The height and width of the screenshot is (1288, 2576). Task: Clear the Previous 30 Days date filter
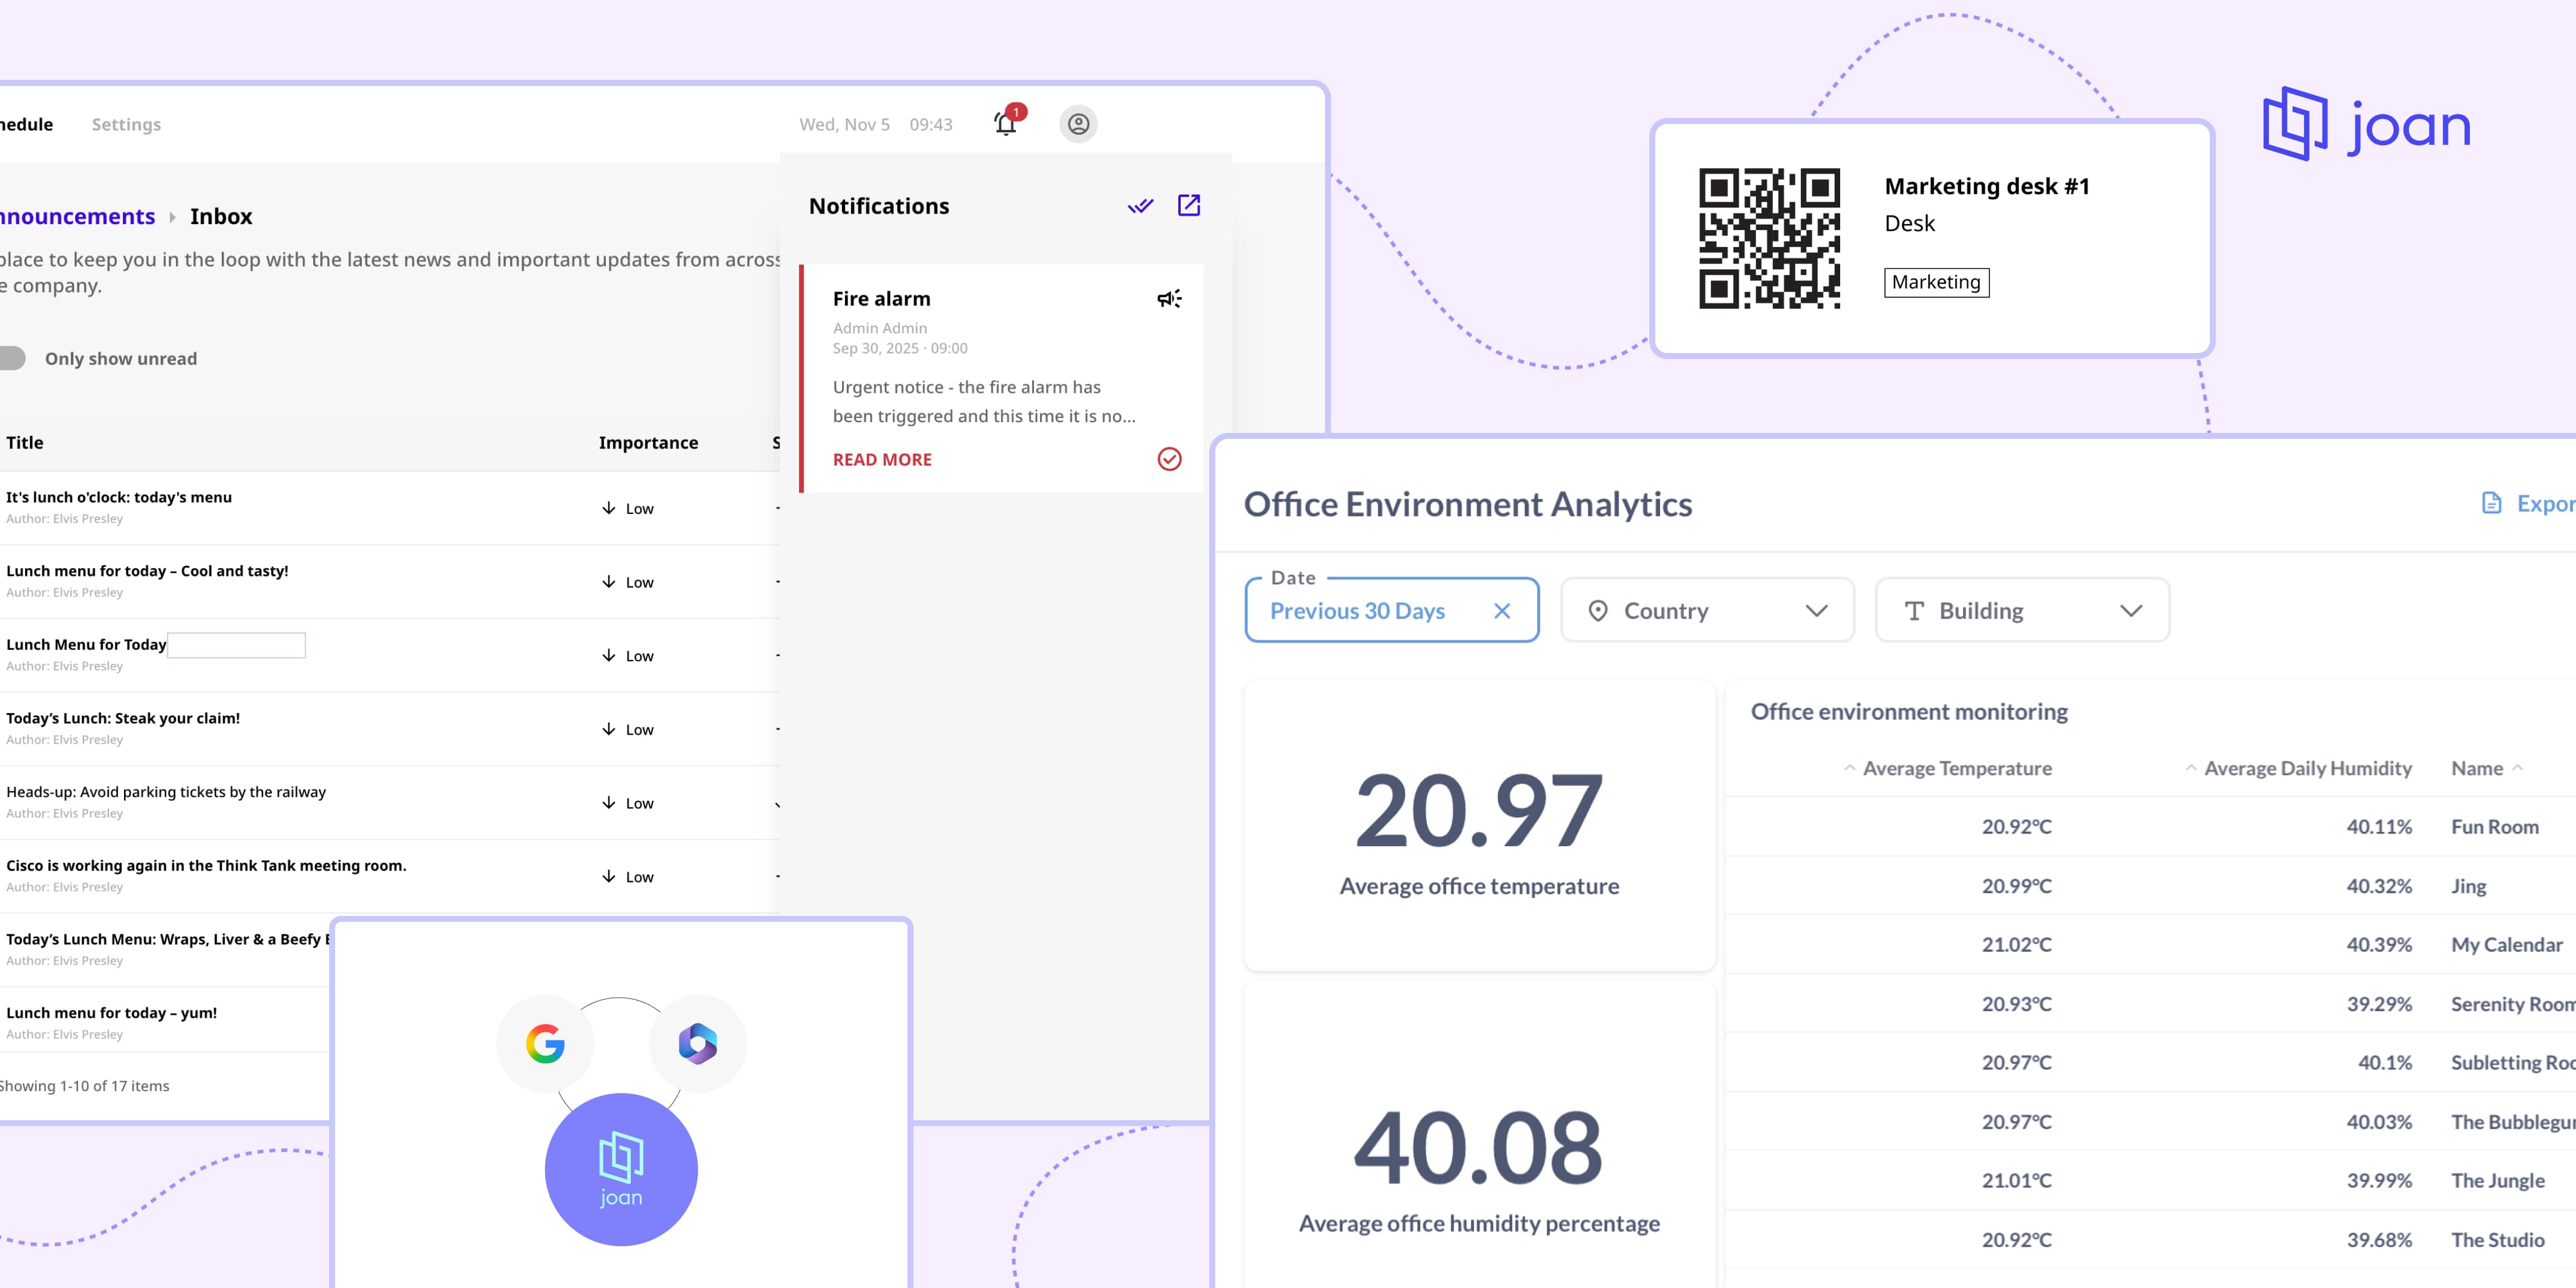click(x=1501, y=611)
